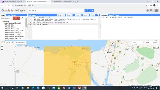Reload the browser page
The width and height of the screenshot is (160, 90).
(x=9, y=5)
